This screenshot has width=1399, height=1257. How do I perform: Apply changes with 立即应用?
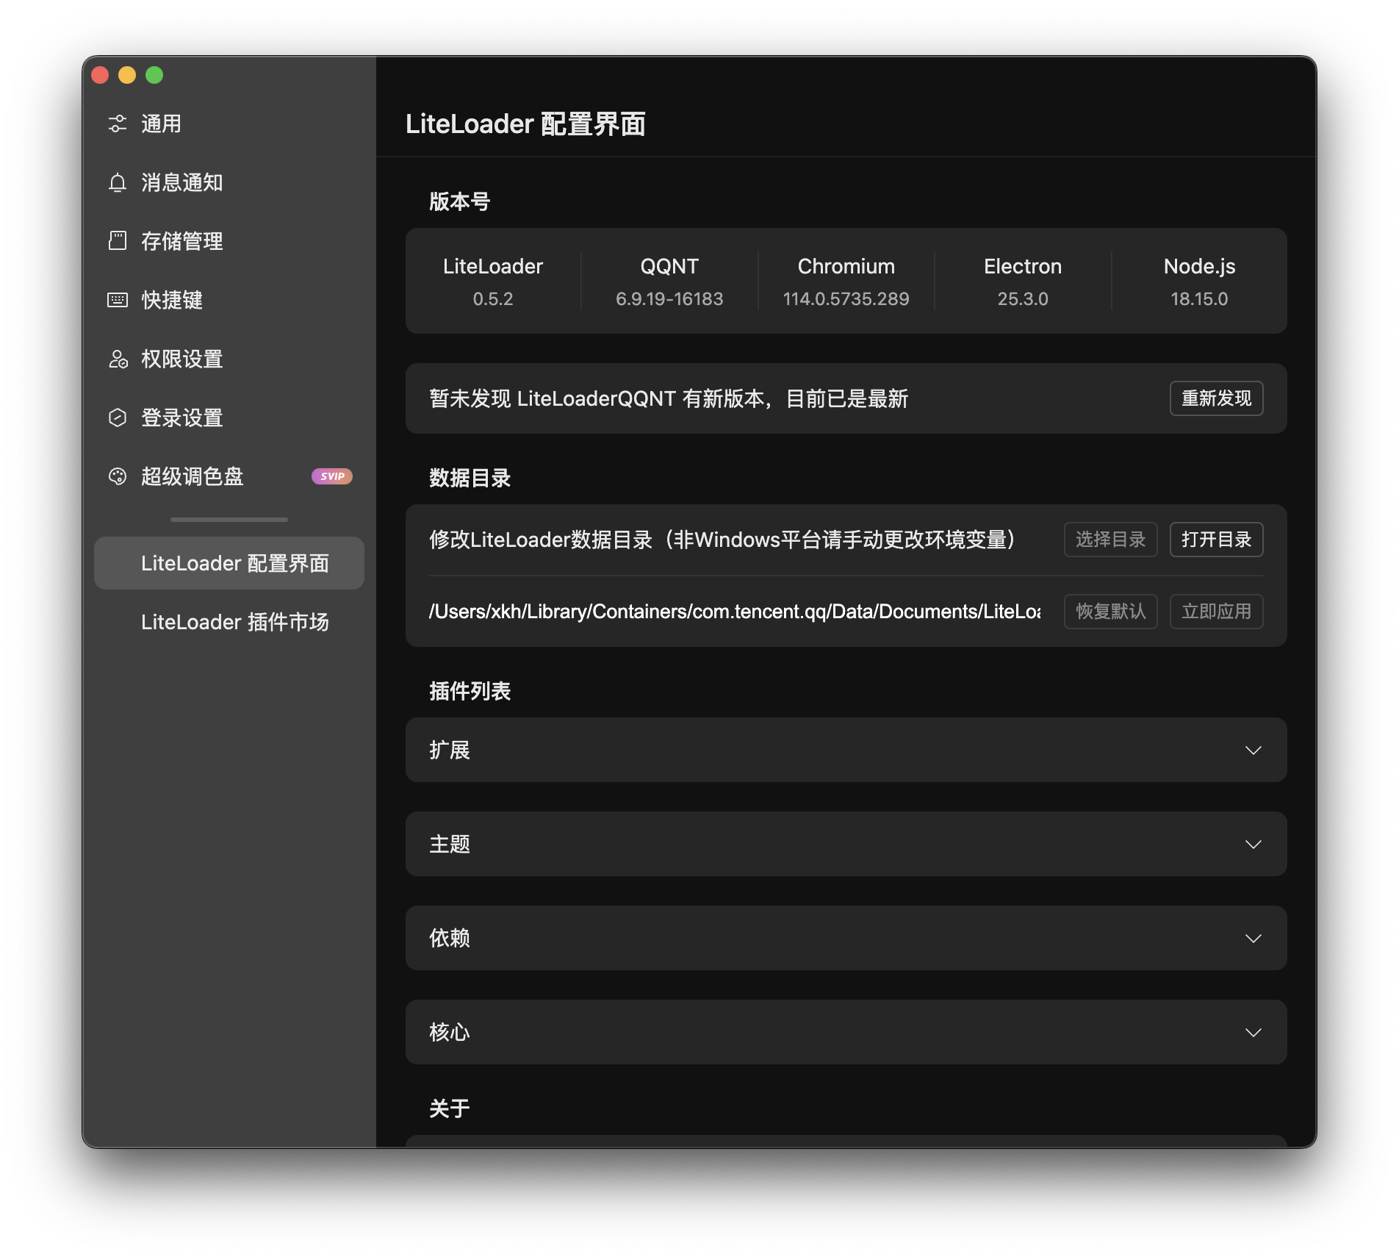click(x=1216, y=611)
